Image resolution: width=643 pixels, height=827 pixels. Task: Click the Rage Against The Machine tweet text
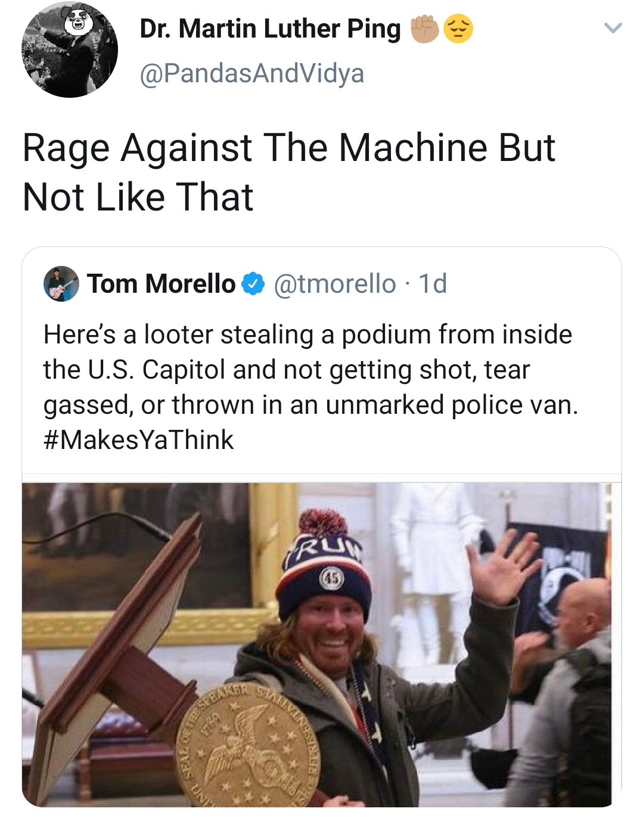point(288,172)
